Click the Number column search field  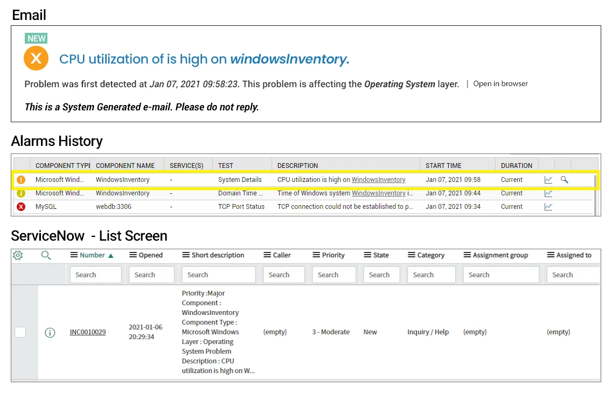coord(96,275)
